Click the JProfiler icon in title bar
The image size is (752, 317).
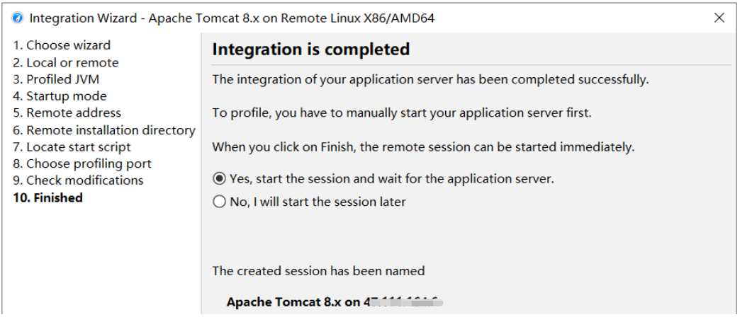(x=18, y=18)
